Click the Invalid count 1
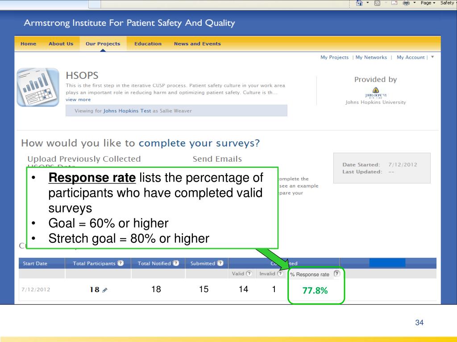 274,289
